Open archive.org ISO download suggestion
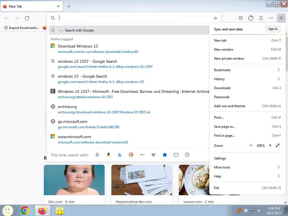288x216 pixels. [x=129, y=109]
